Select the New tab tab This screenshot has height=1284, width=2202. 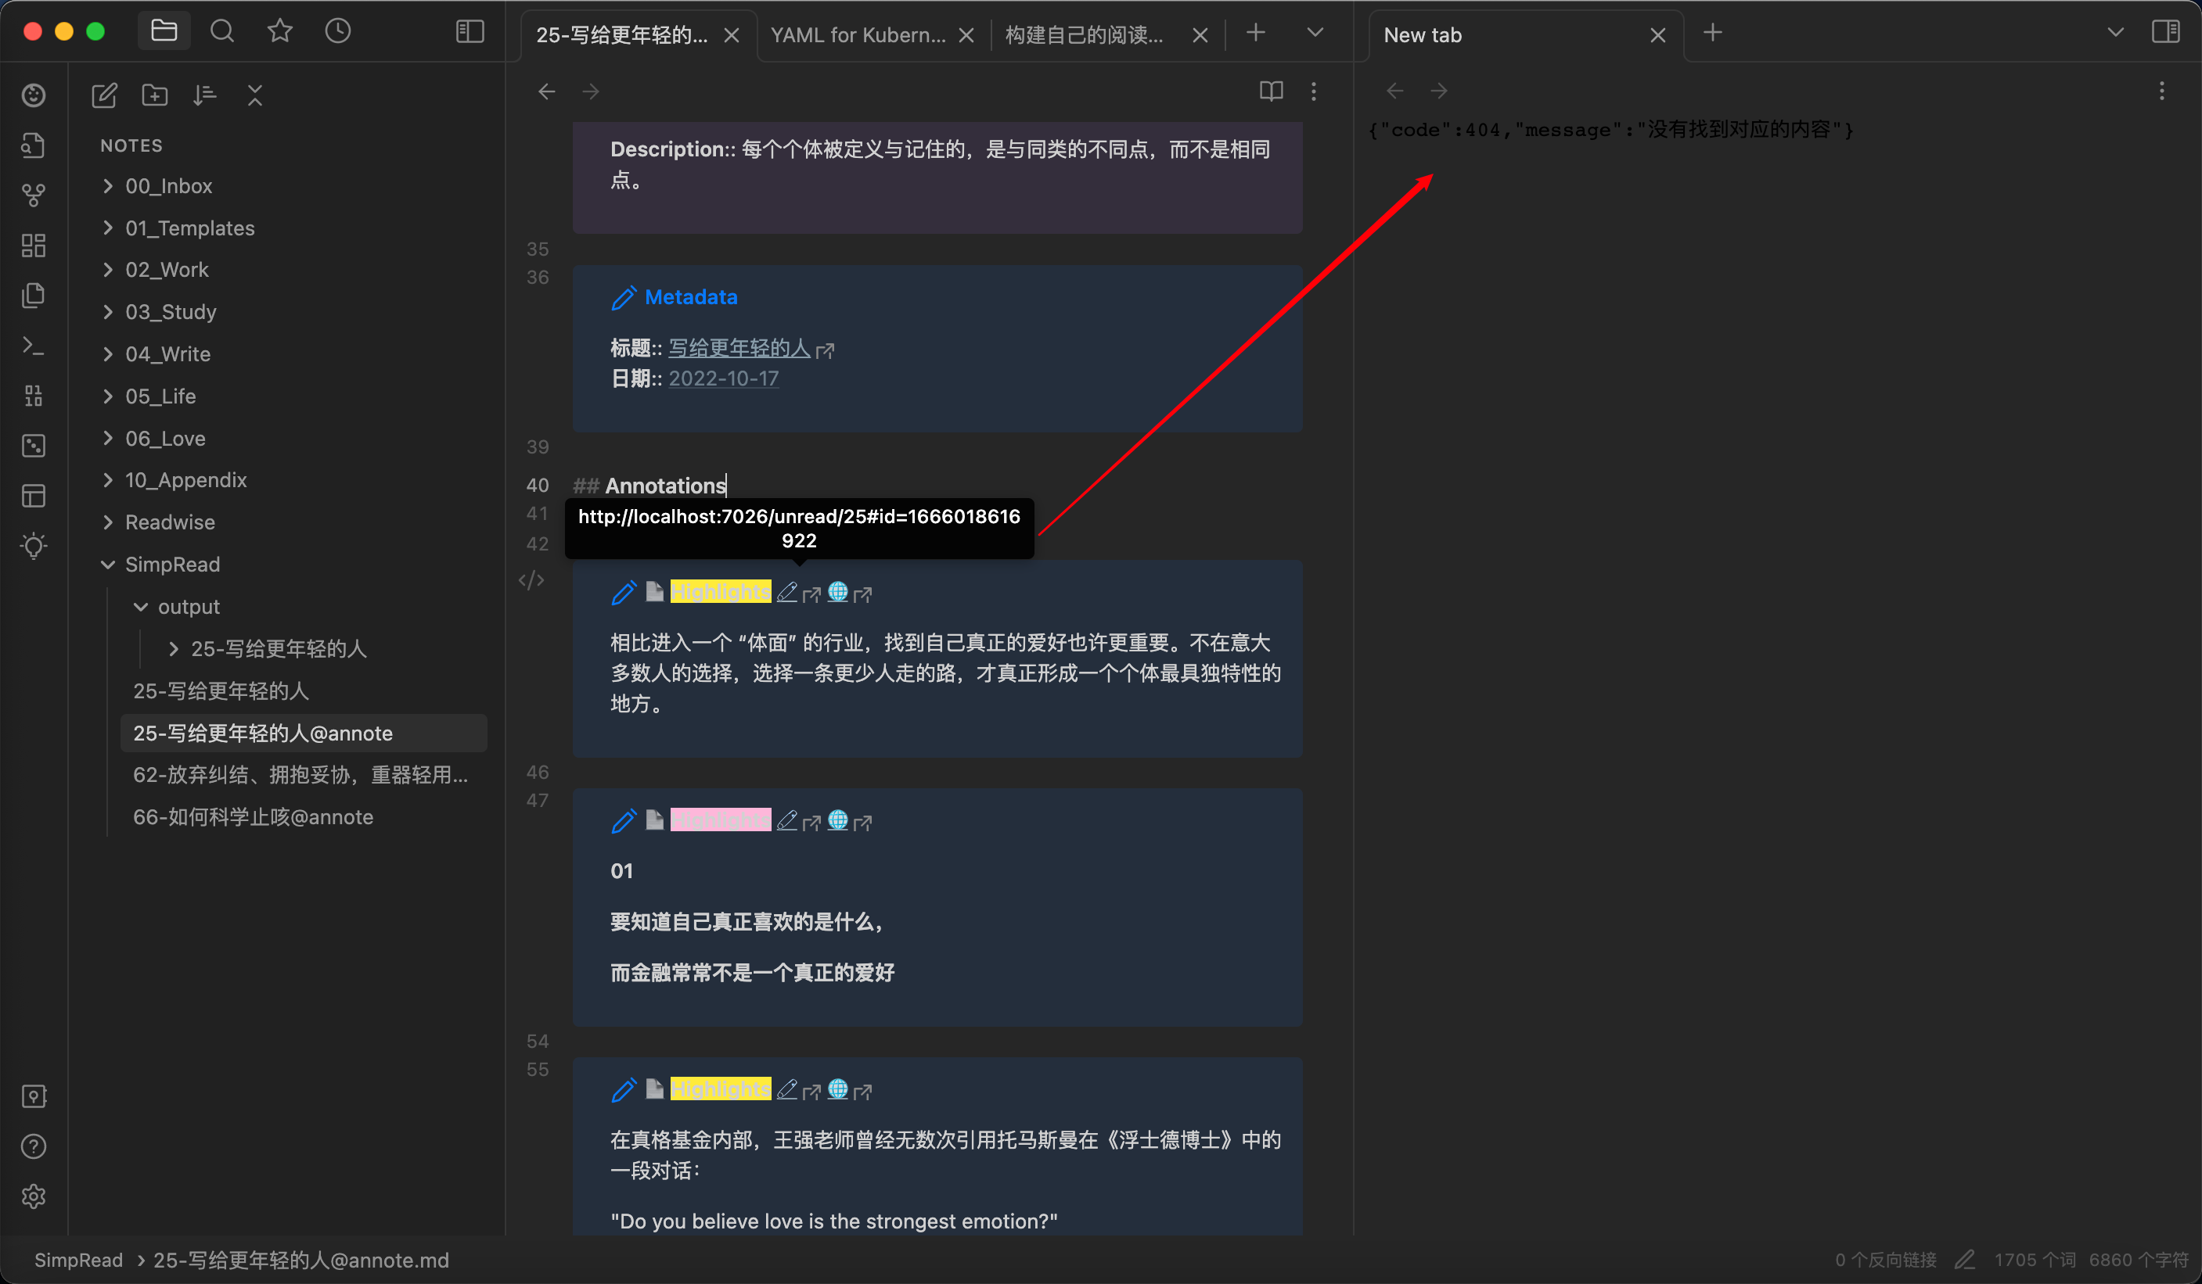point(1423,35)
